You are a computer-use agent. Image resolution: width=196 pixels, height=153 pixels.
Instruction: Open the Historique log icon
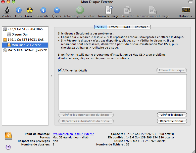click(186, 10)
